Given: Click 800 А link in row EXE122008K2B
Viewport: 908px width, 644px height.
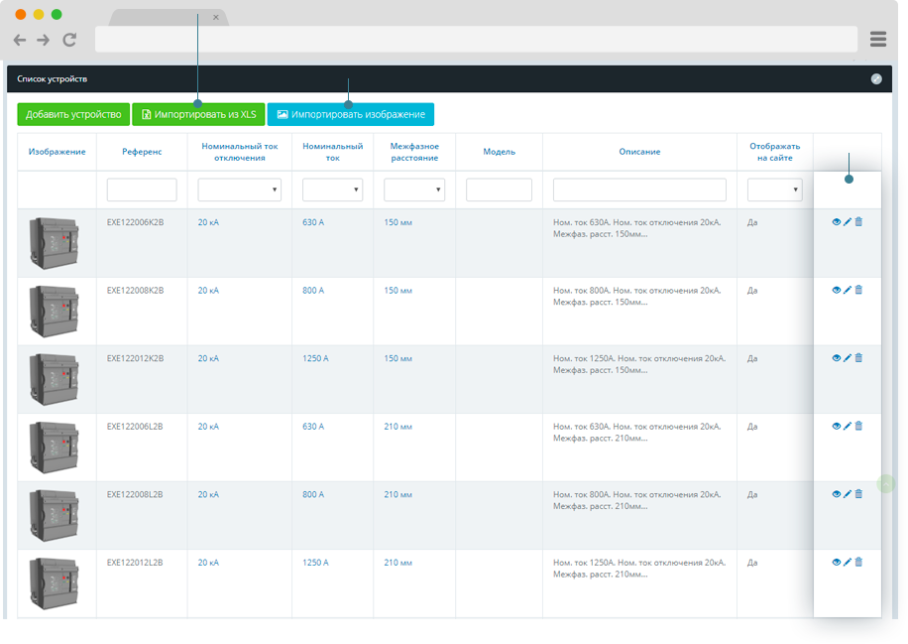Looking at the screenshot, I should (313, 291).
